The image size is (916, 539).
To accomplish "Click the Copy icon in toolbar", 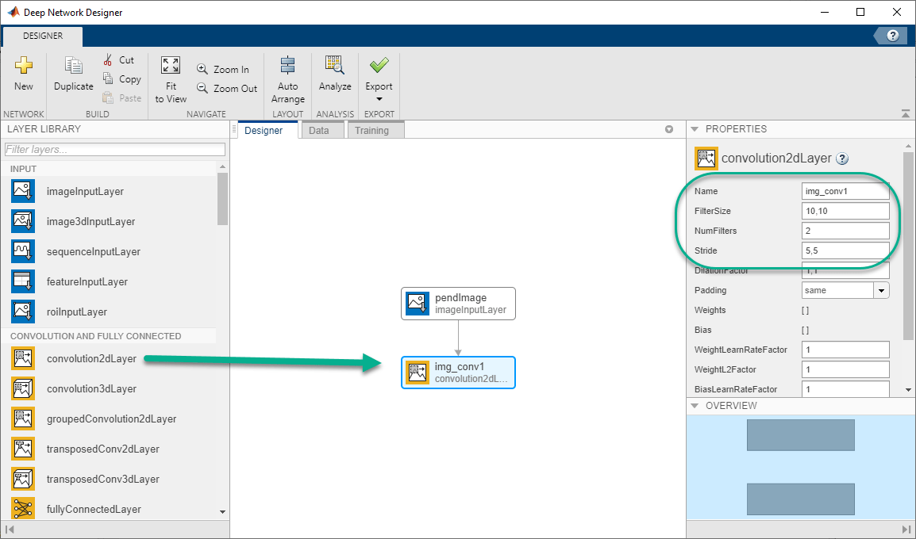I will point(107,78).
